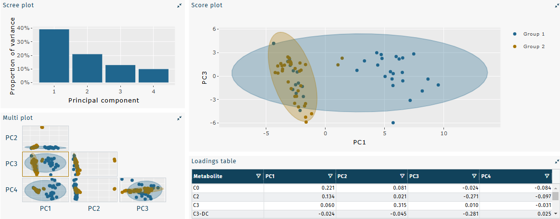Open filter for PC3 column
This screenshot has height=219, width=560.
(474, 176)
